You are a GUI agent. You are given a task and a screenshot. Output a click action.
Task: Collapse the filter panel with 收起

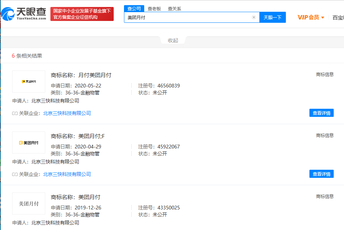click(173, 40)
